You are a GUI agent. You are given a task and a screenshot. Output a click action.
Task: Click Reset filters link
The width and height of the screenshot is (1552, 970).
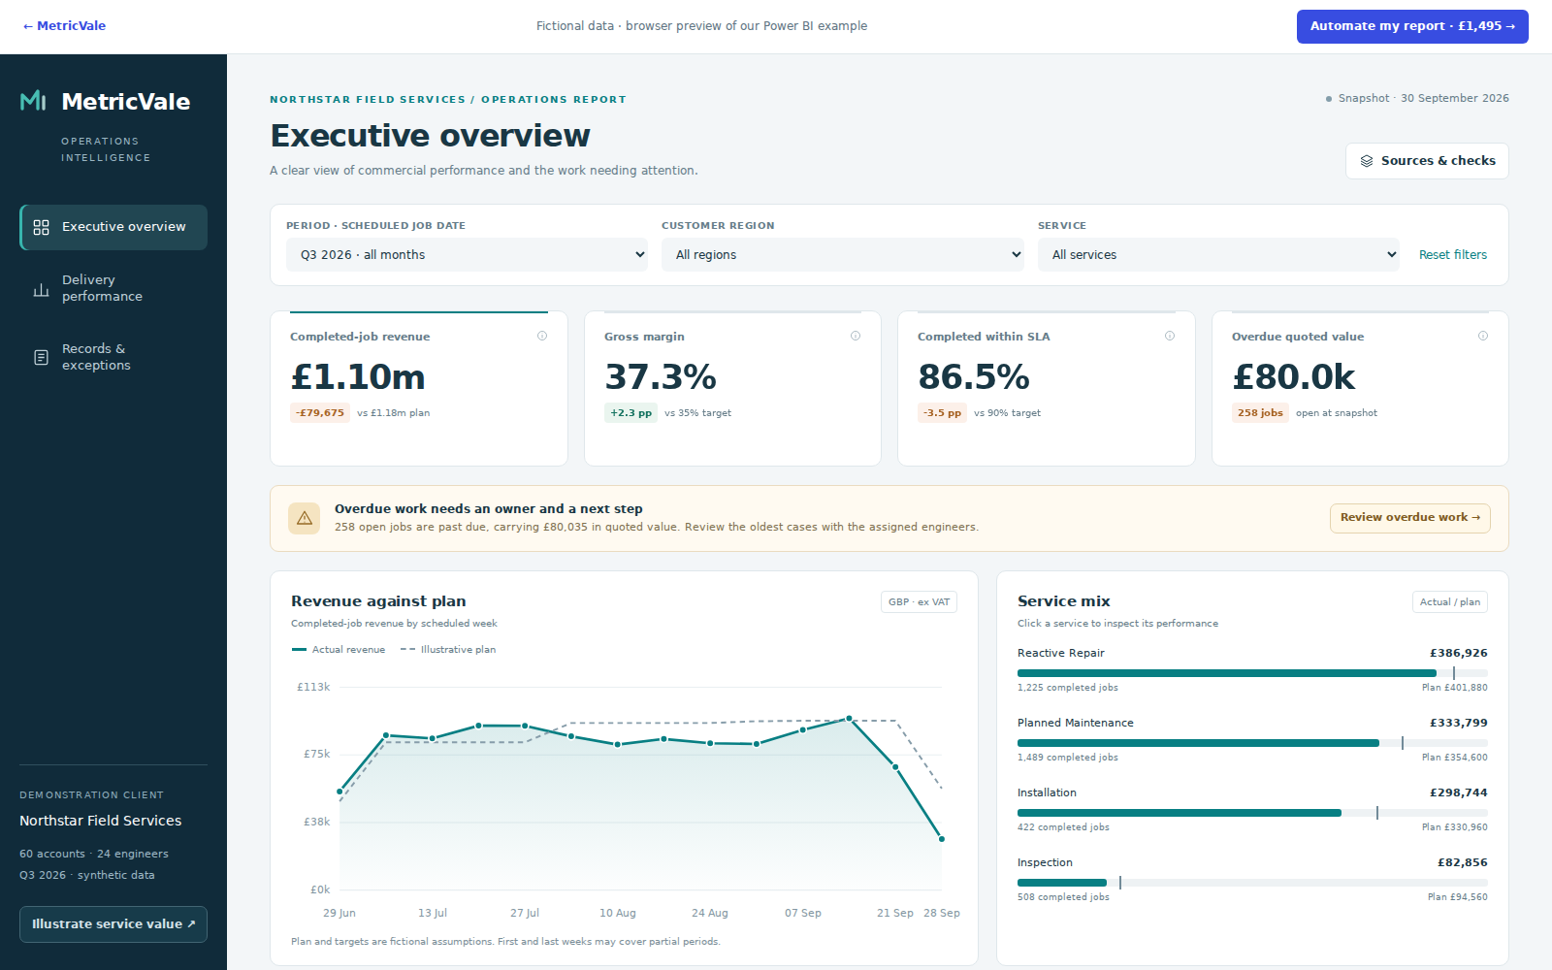point(1452,254)
